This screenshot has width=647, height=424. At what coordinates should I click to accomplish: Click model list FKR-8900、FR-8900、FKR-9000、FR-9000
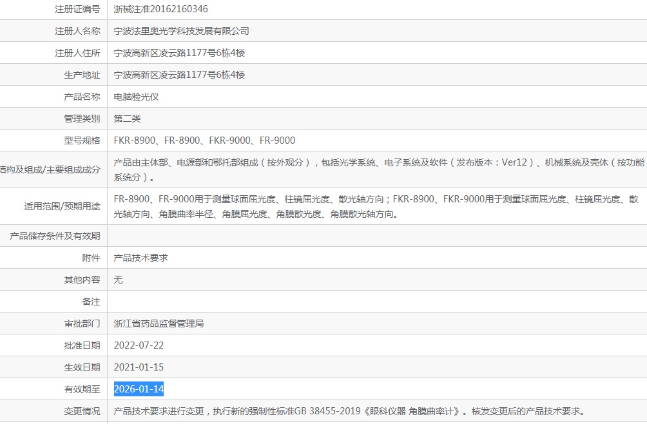[x=204, y=140]
